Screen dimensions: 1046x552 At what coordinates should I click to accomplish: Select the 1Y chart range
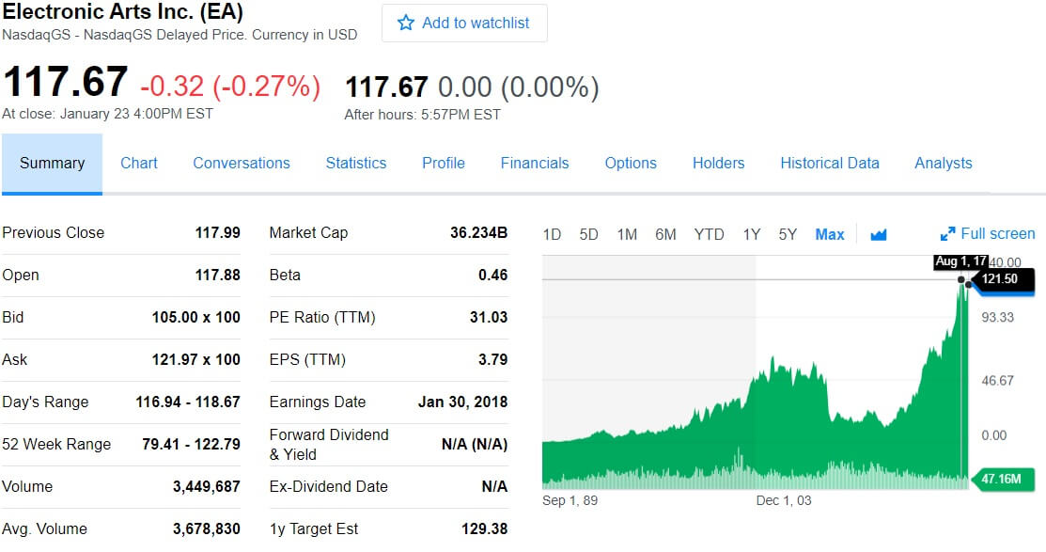[751, 234]
